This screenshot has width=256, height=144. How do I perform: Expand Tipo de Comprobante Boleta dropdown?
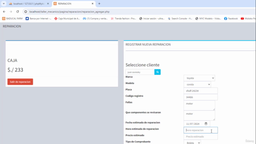coord(192,142)
